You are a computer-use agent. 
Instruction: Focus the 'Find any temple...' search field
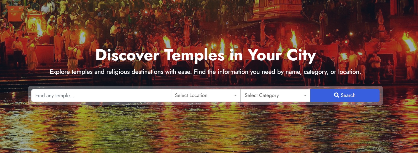click(101, 95)
